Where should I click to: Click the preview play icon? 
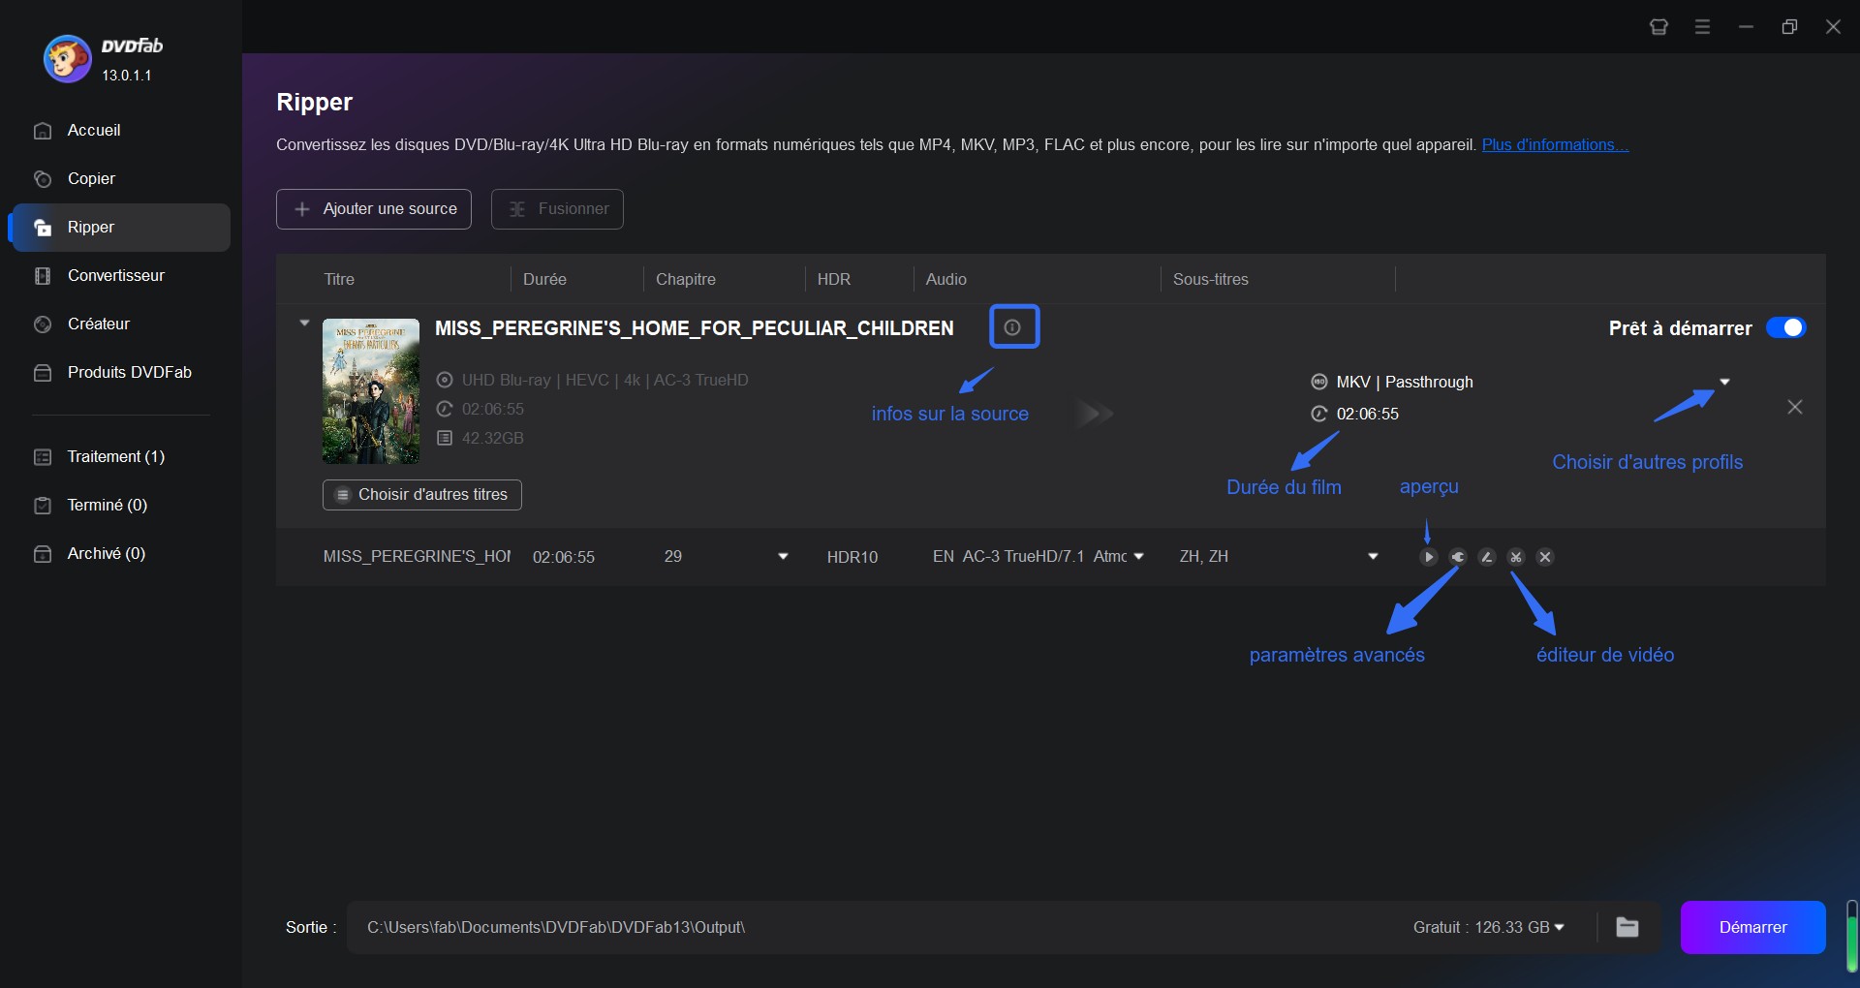[1428, 557]
